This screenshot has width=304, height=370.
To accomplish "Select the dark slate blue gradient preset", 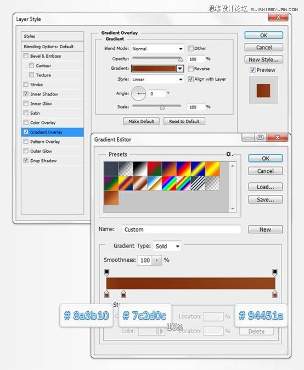I will click(111, 169).
